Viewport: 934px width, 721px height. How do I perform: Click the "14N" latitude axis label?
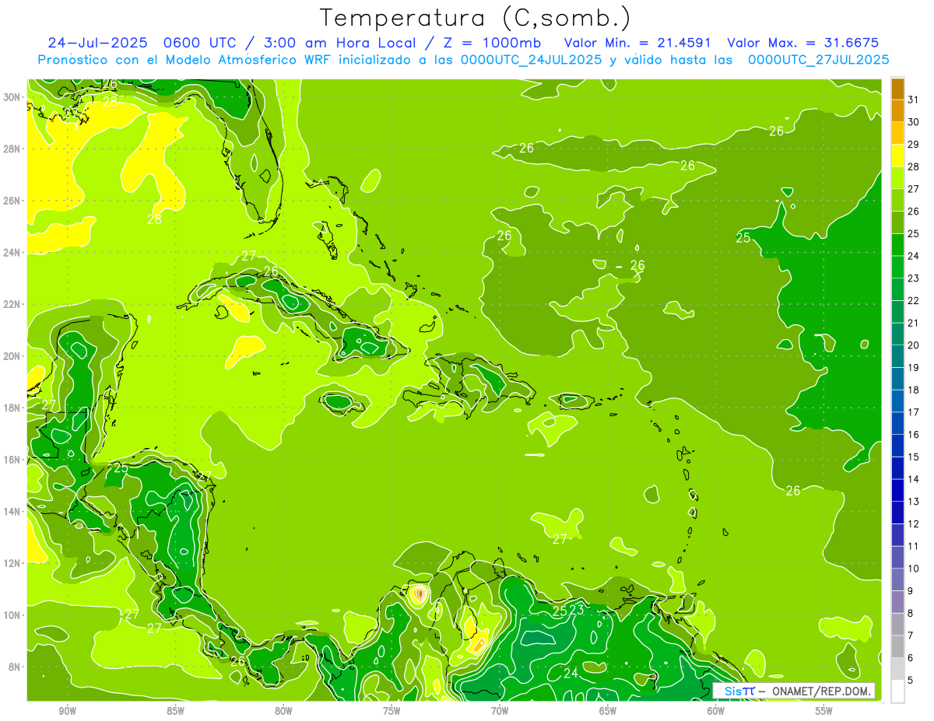tap(12, 511)
